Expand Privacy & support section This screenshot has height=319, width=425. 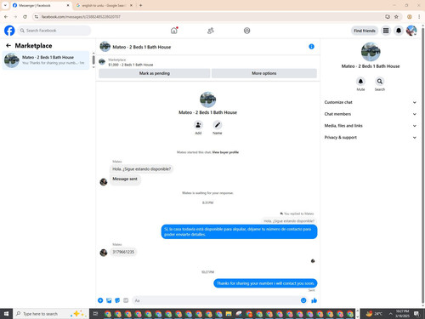point(371,137)
